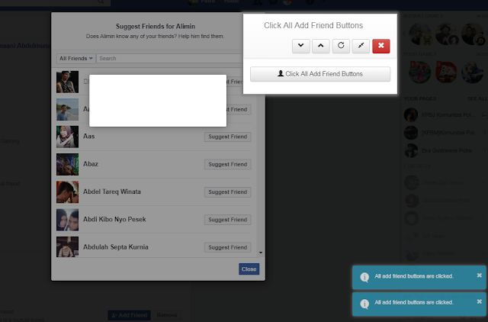Click Abdulah Septa Kurnia profile picture
This screenshot has width=488, height=322.
pyautogui.click(x=68, y=247)
